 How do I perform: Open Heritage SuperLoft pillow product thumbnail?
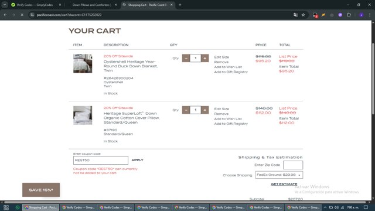coord(83,115)
